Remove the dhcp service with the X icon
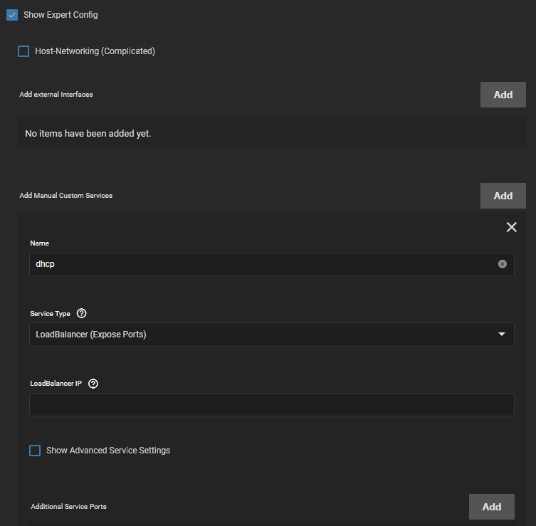 tap(511, 227)
